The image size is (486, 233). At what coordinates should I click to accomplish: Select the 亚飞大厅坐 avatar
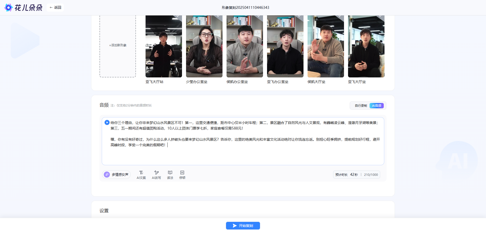(x=366, y=46)
